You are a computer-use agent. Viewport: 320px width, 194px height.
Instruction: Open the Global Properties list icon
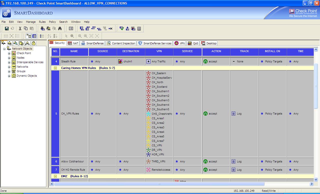pyautogui.click(x=71, y=29)
